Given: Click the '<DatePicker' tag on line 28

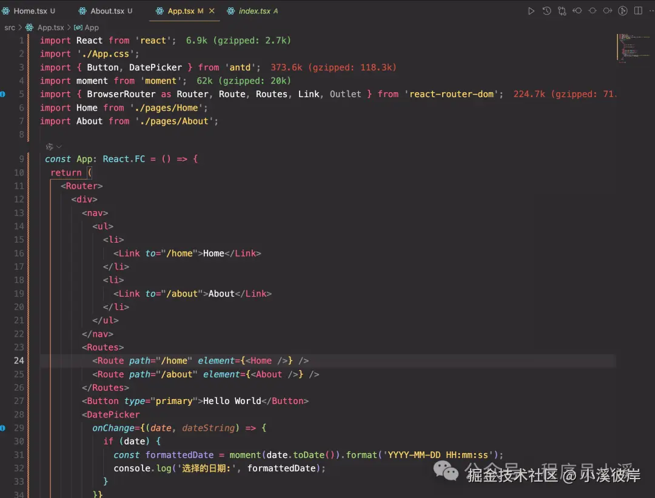Looking at the screenshot, I should (x=111, y=414).
